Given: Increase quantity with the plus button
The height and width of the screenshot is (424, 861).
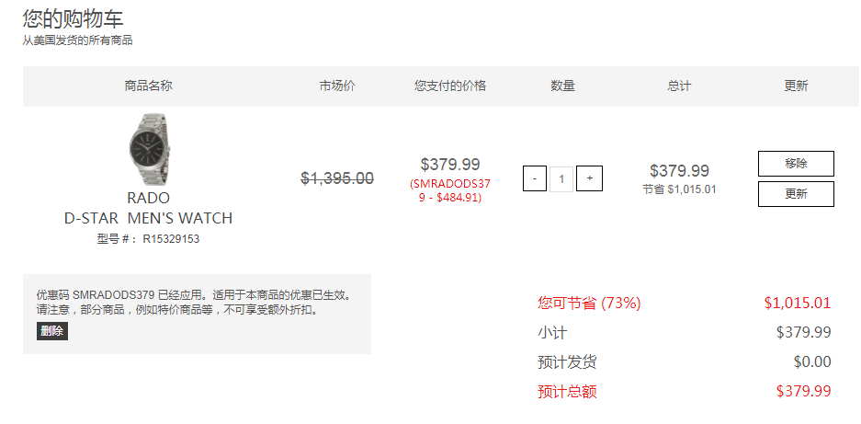Looking at the screenshot, I should [x=589, y=178].
